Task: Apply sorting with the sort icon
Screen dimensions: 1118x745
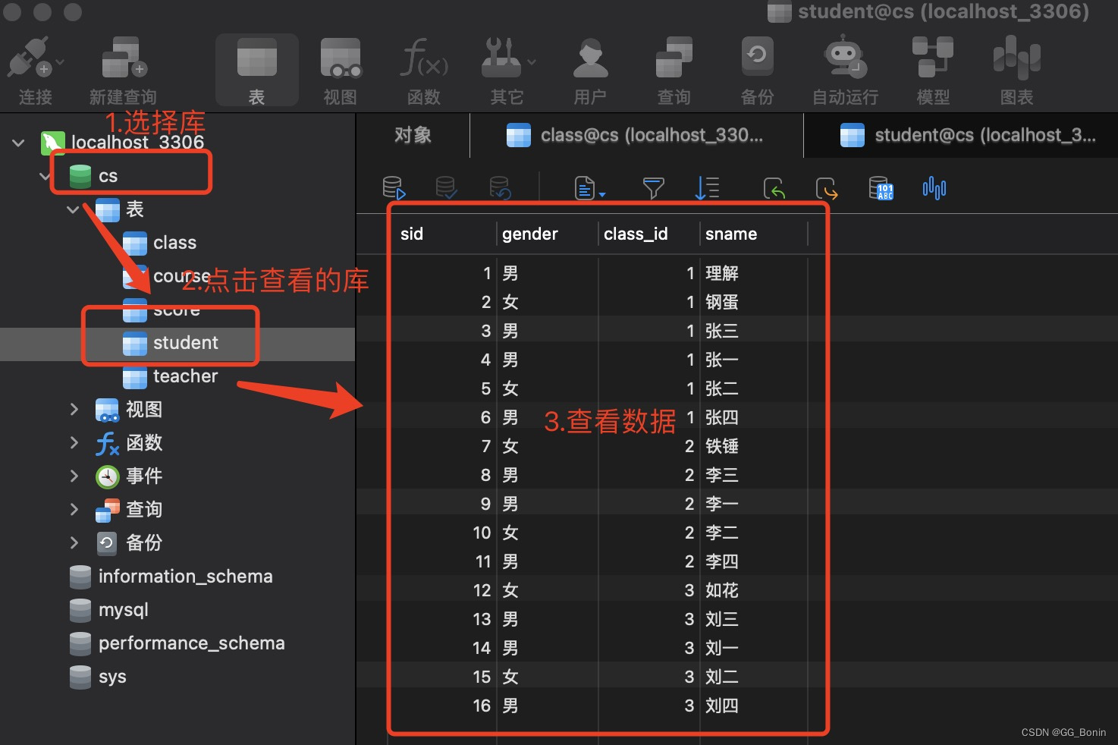Action: tap(707, 188)
